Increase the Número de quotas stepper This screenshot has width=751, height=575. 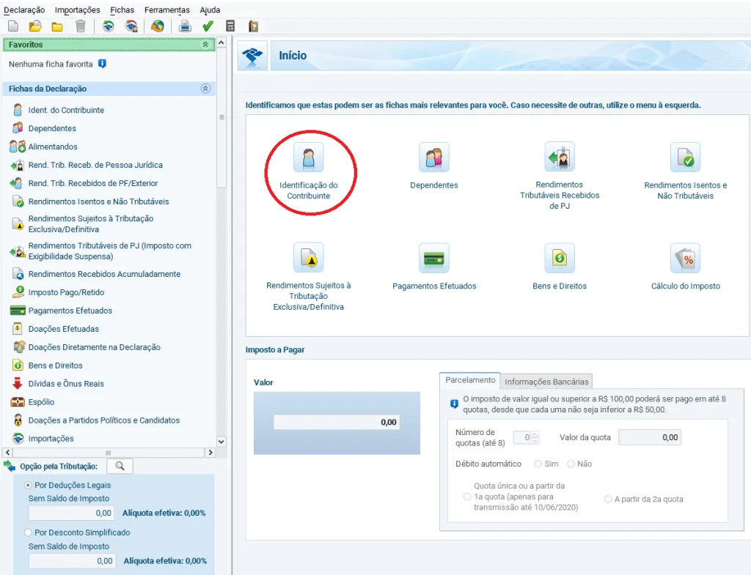click(x=535, y=434)
